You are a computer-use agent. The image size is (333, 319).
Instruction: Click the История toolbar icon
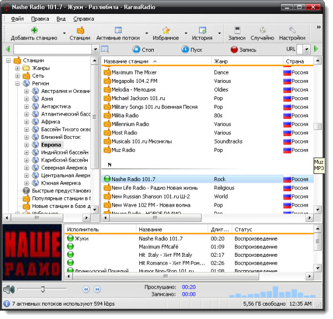point(202,30)
